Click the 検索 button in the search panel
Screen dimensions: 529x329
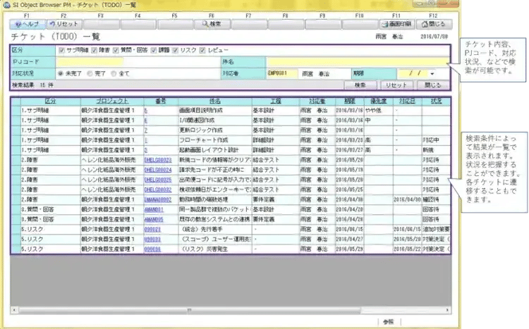click(360, 85)
